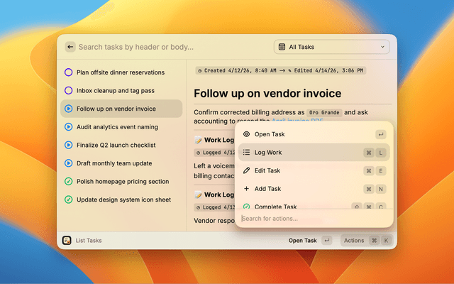The width and height of the screenshot is (454, 284).
Task: Choose Complete Task from actions menu
Action: pos(314,204)
